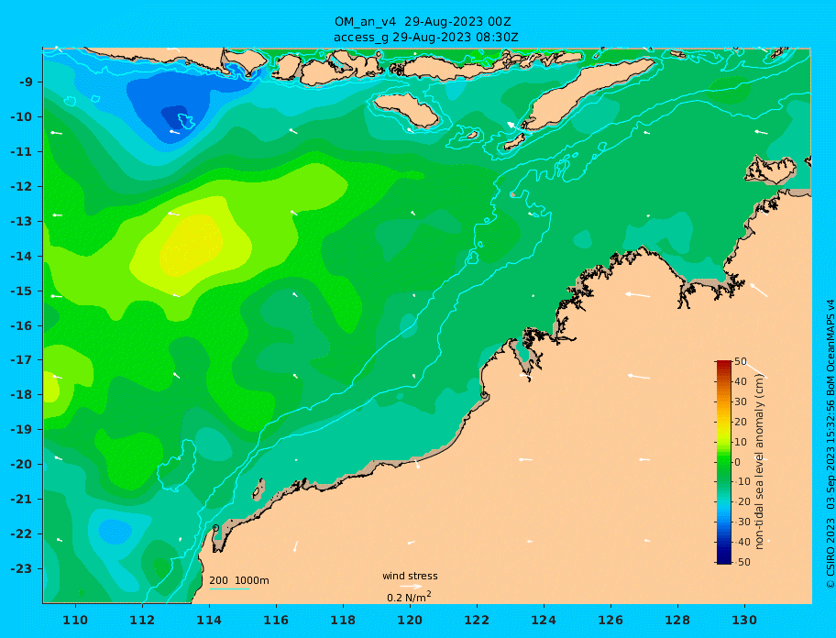Click latitude label -20 on y-axis
The image size is (836, 638).
pos(21,464)
